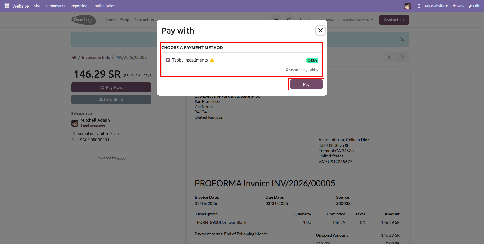Click the warning icon beside Tabby Installments
484x244 pixels.
click(x=212, y=60)
